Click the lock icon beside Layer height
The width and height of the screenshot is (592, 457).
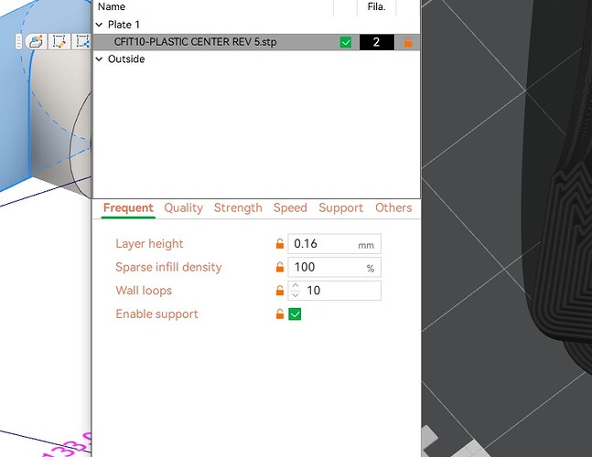pyautogui.click(x=280, y=244)
